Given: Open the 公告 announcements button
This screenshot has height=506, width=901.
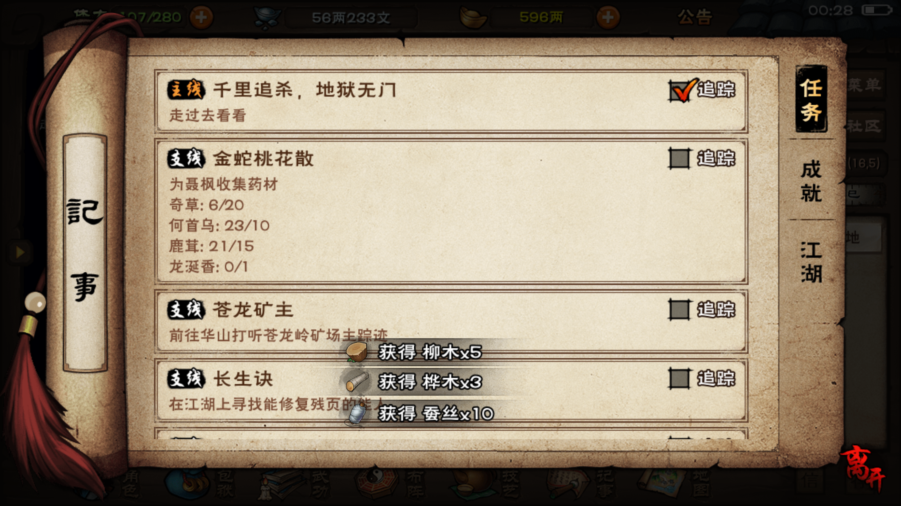Looking at the screenshot, I should click(x=695, y=17).
